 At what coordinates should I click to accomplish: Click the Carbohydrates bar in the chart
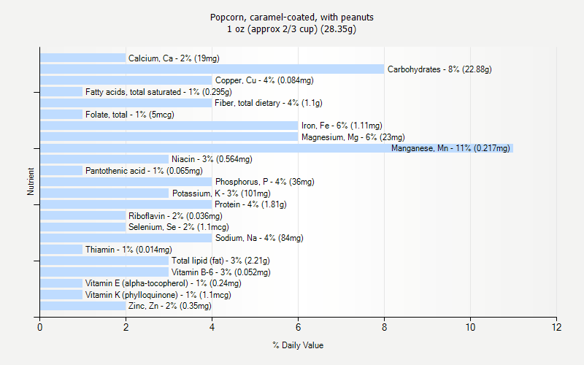[212, 69]
